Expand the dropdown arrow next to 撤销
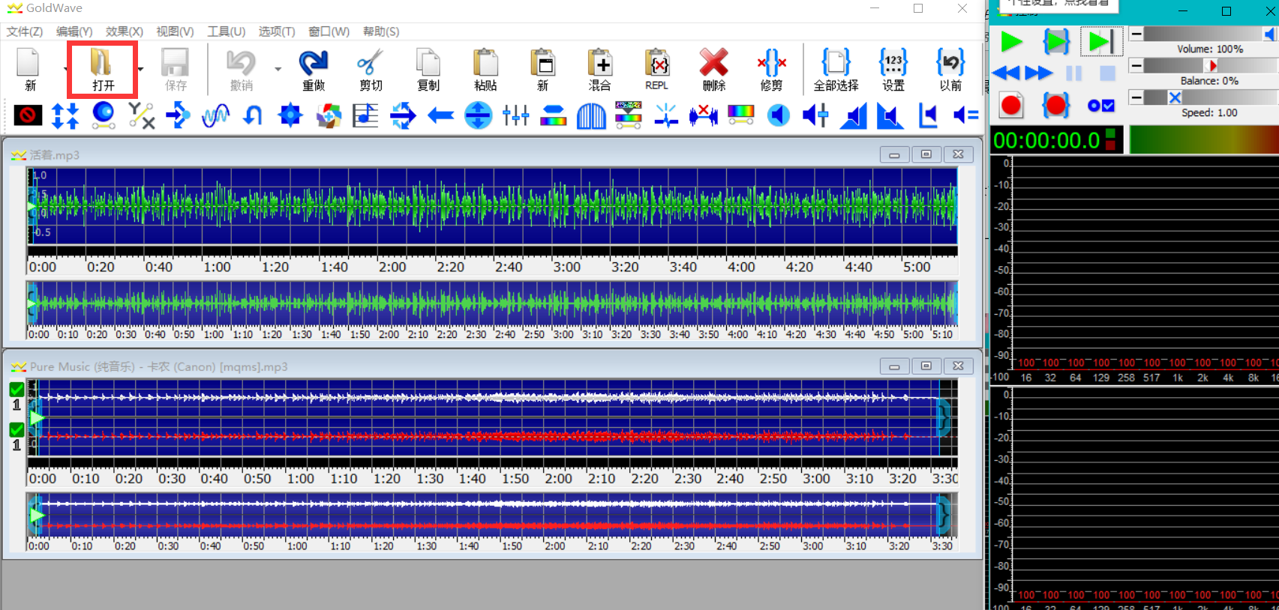1279x610 pixels. tap(278, 69)
